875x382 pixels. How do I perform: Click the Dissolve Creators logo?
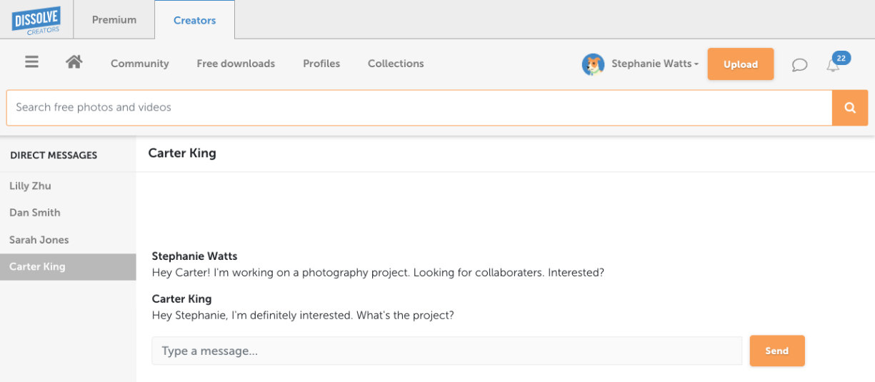click(36, 20)
